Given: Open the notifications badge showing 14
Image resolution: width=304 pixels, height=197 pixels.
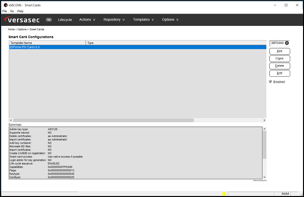Looking at the screenshot, I should (x=49, y=20).
